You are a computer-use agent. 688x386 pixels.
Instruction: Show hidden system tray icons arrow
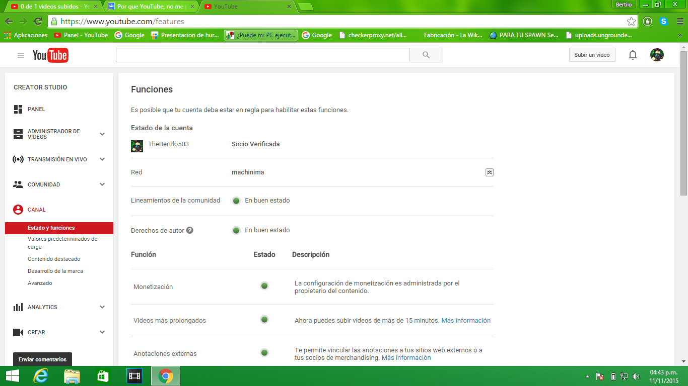point(587,376)
